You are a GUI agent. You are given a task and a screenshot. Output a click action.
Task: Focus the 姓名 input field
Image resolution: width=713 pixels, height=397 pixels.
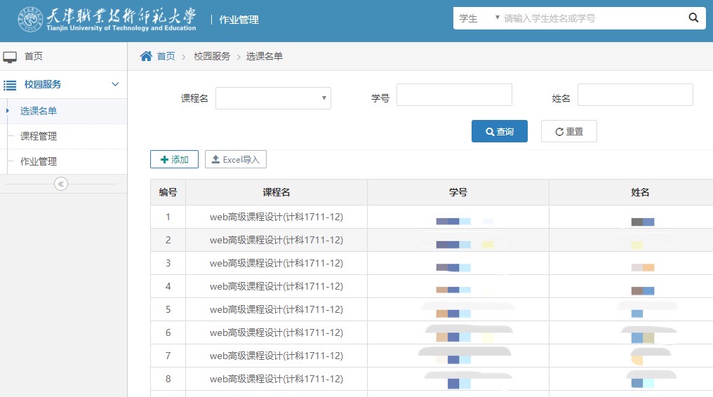tap(635, 95)
